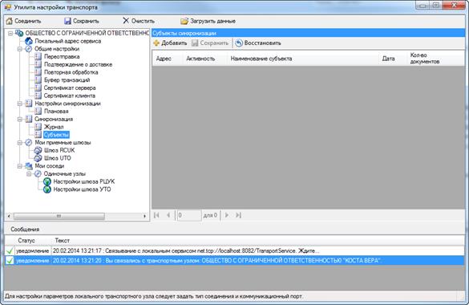Go to previous page in navigator
Image resolution: width=469 pixels, height=305 pixels.
coord(168,215)
